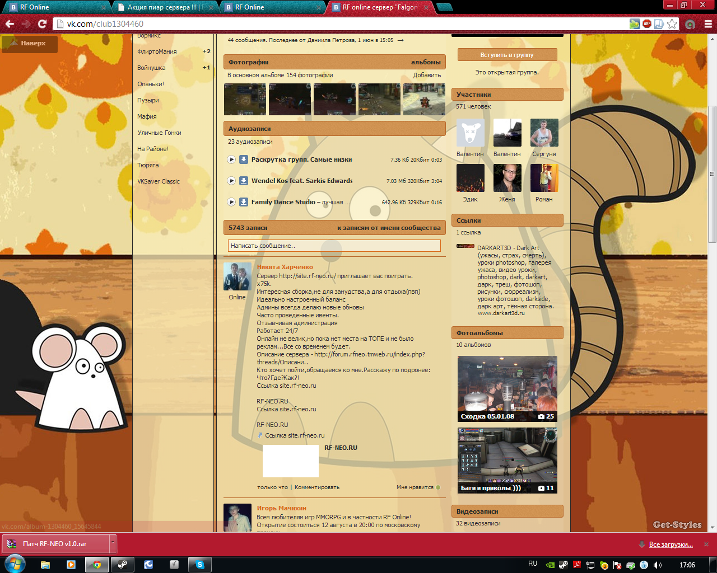The height and width of the screenshot is (573, 717).
Task: Open the Видеозаписи section header
Action: pyautogui.click(x=508, y=511)
